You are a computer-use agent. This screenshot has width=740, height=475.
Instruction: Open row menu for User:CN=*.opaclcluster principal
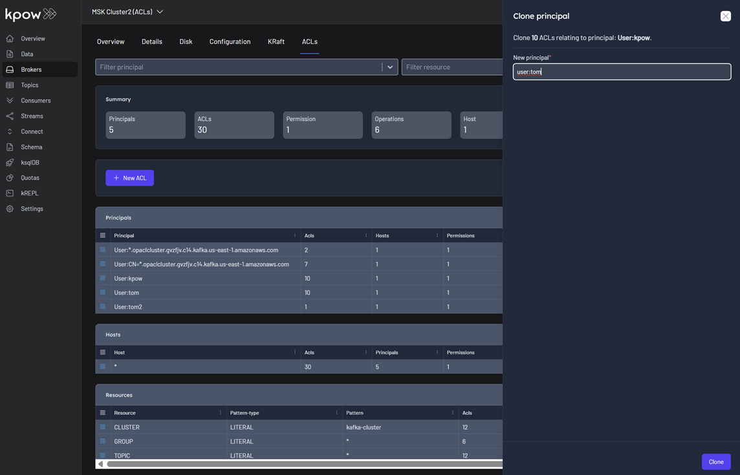point(103,264)
